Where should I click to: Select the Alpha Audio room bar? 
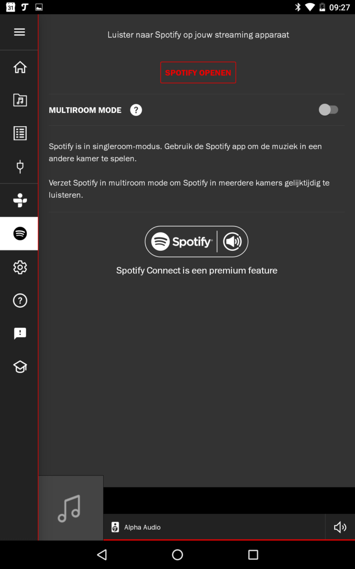[214, 527]
